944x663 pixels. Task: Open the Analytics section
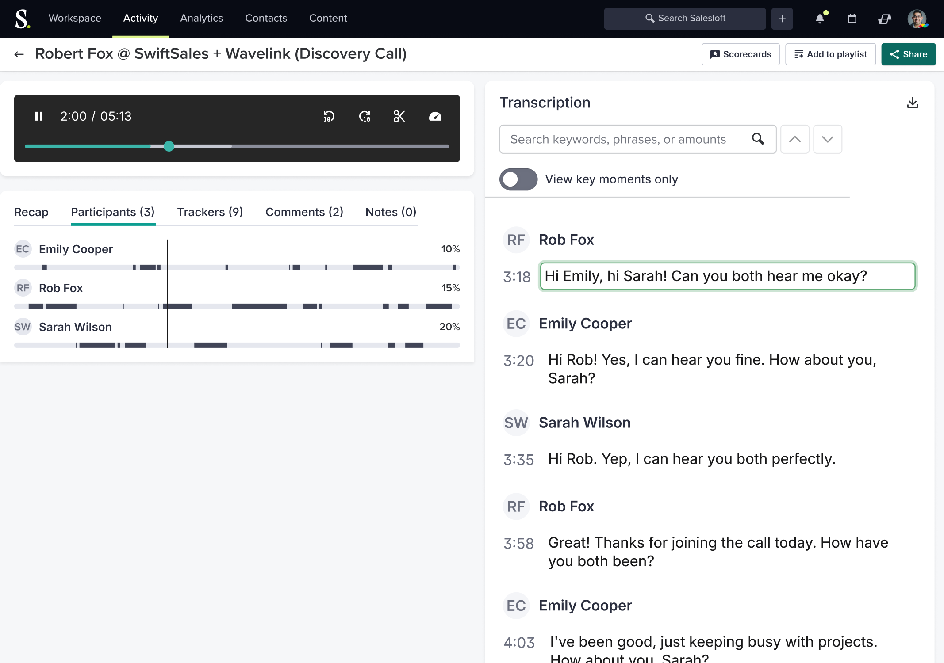(x=201, y=18)
